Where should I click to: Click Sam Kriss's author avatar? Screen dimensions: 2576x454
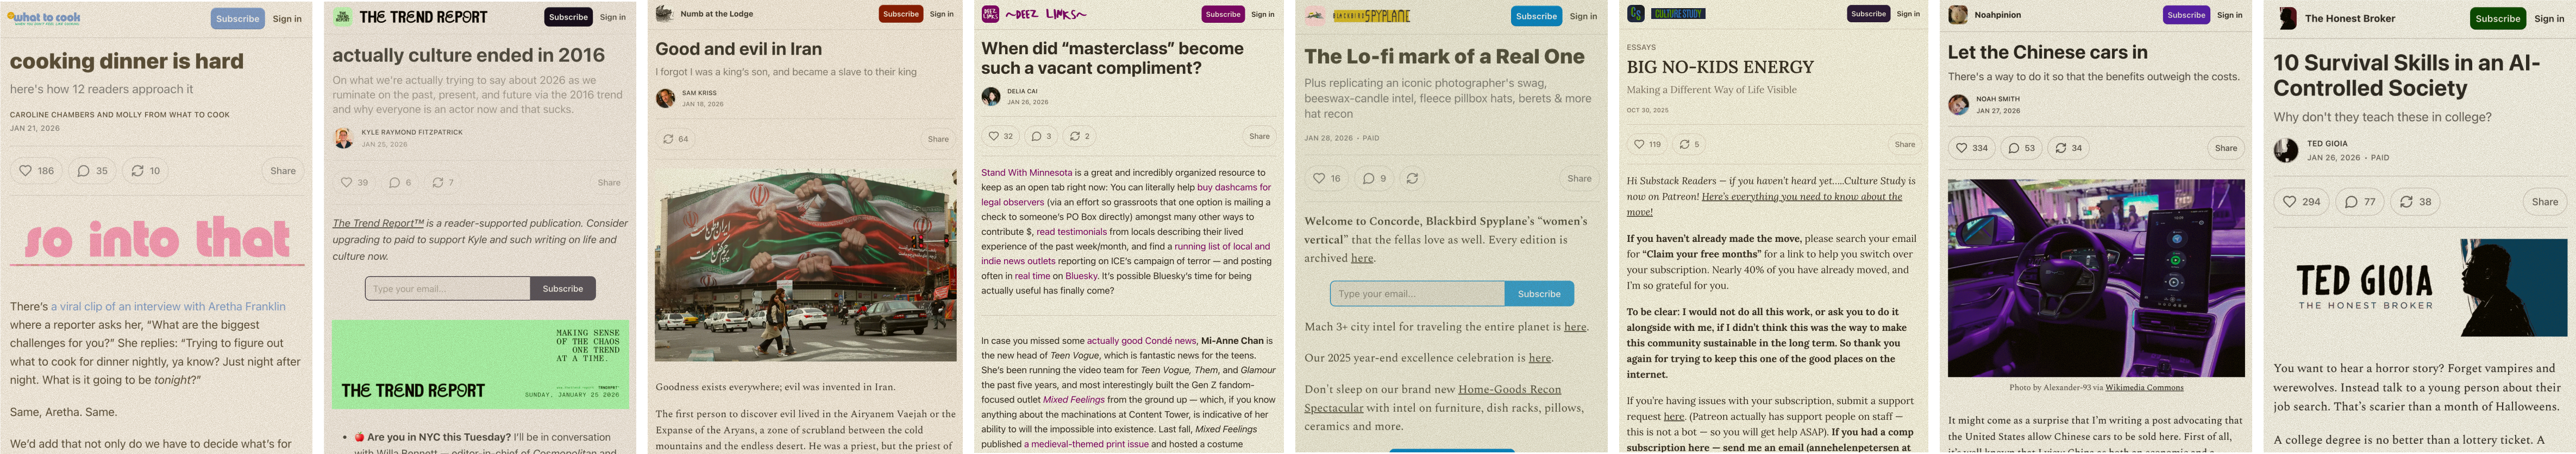tap(665, 98)
